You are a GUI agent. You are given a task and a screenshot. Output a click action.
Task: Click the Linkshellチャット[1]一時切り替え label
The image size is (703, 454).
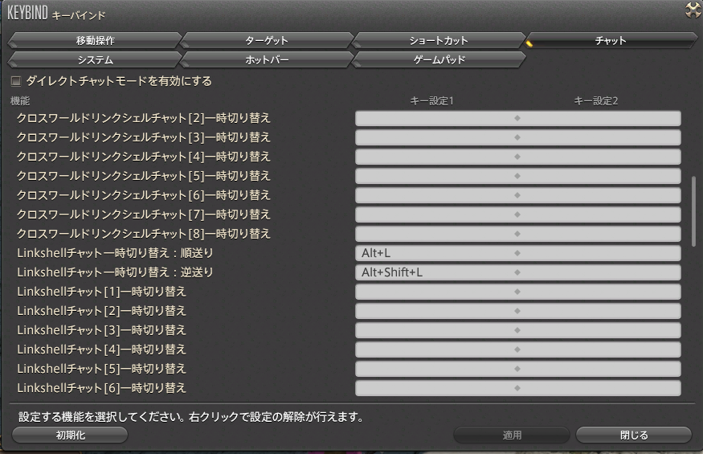pyautogui.click(x=101, y=292)
